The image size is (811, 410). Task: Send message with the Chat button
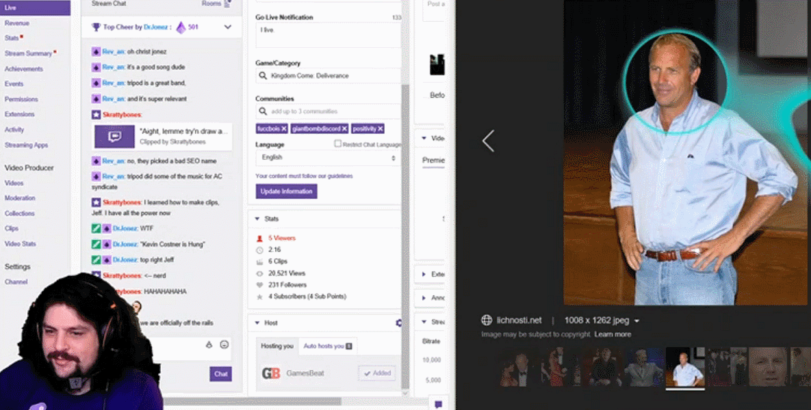(x=221, y=374)
